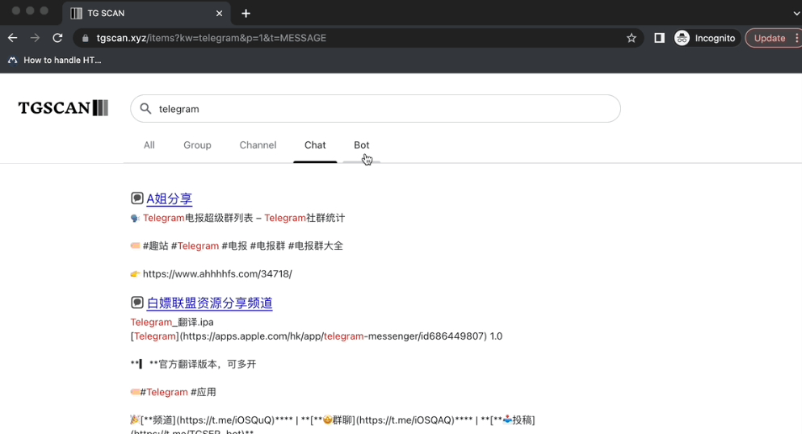
Task: Switch to the All tab
Action: coord(149,145)
